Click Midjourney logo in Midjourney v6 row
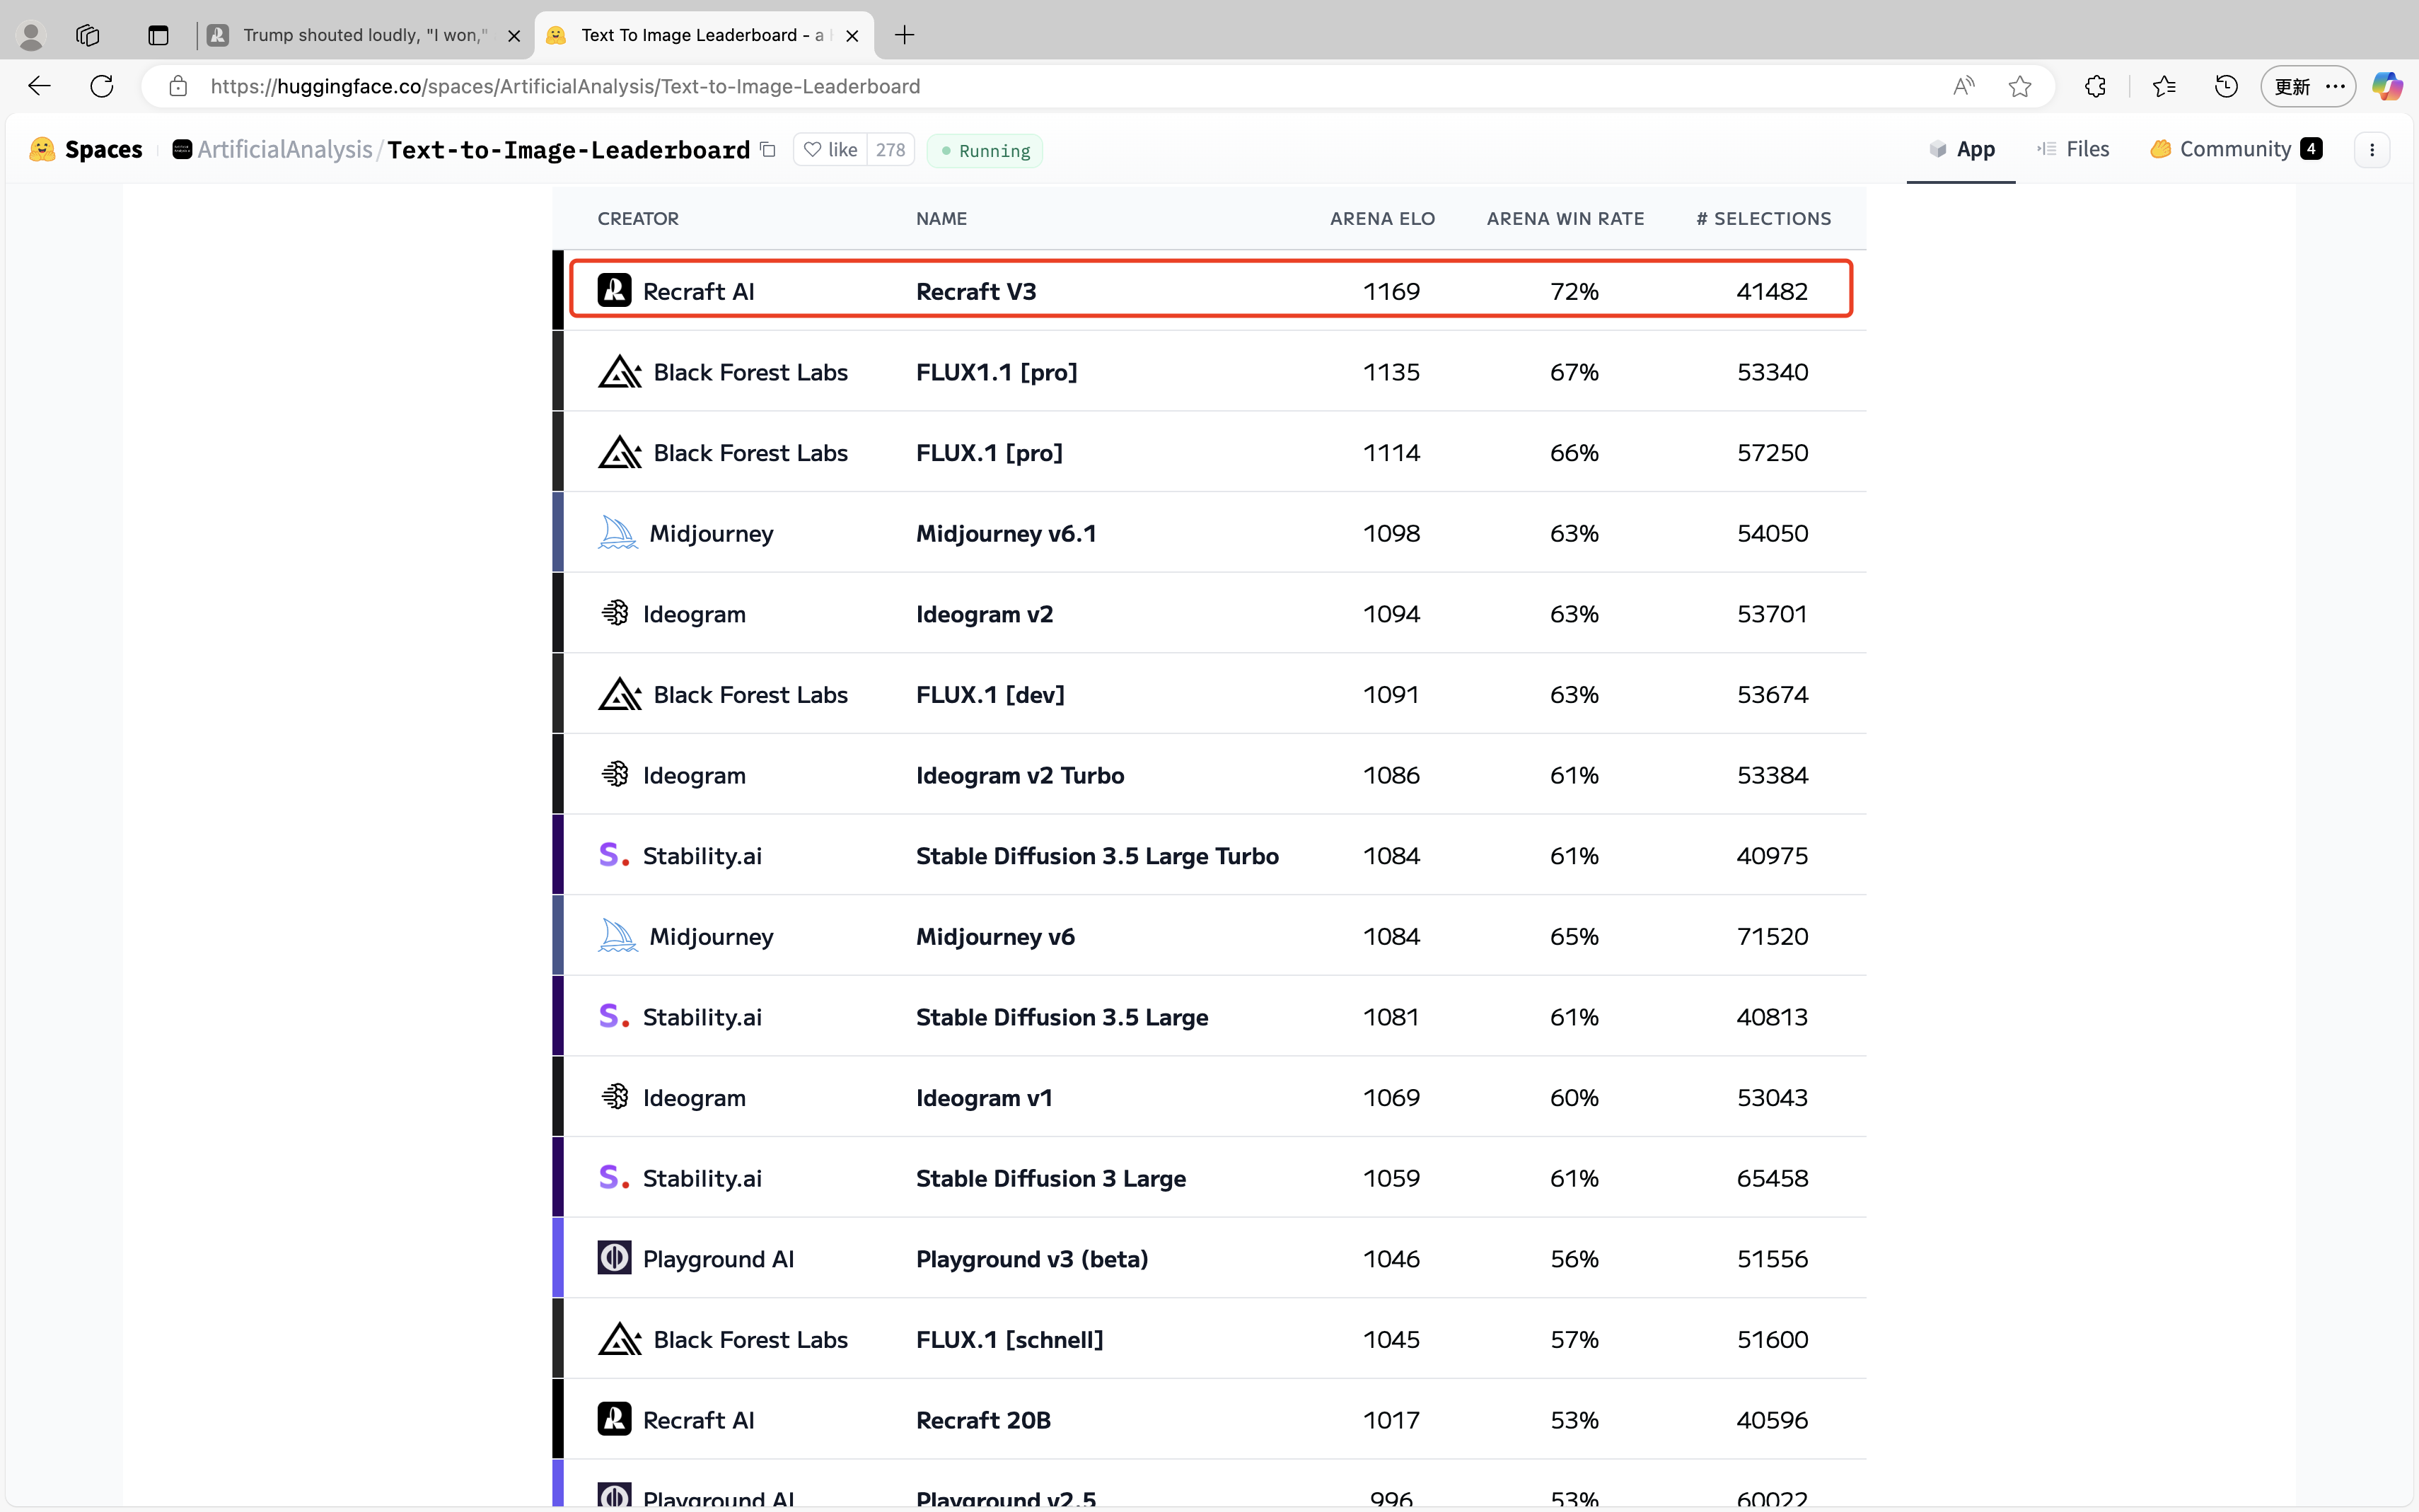The image size is (2419, 1512). [x=618, y=935]
